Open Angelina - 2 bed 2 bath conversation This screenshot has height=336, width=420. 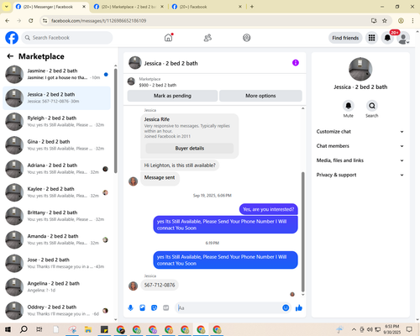click(x=56, y=286)
